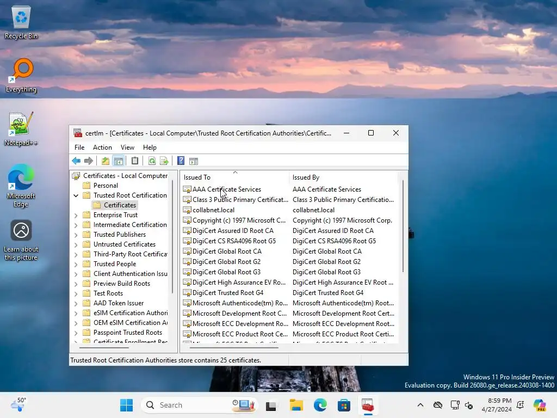557x418 pixels.
Task: Collapse the Trusted Root Certification node
Action: point(76,195)
